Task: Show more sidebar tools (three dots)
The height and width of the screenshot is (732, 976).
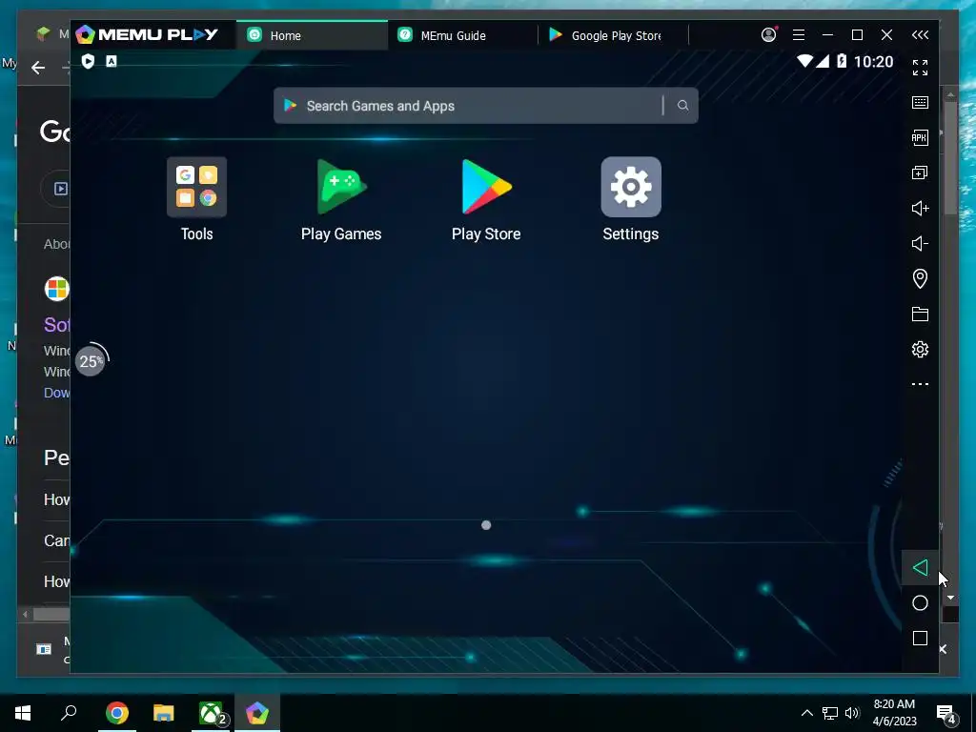Action: click(x=920, y=384)
